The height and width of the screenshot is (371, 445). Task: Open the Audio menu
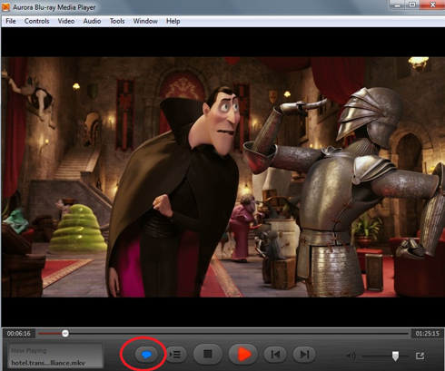[x=92, y=21]
